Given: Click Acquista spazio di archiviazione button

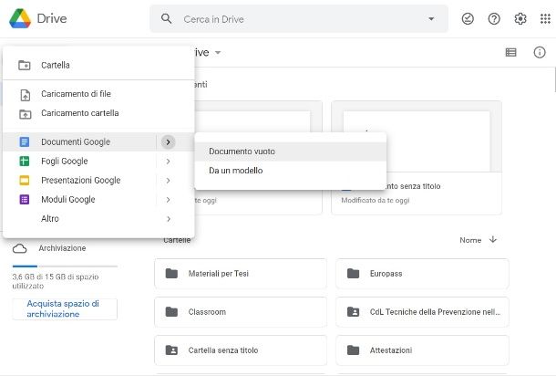Looking at the screenshot, I should (x=65, y=308).
